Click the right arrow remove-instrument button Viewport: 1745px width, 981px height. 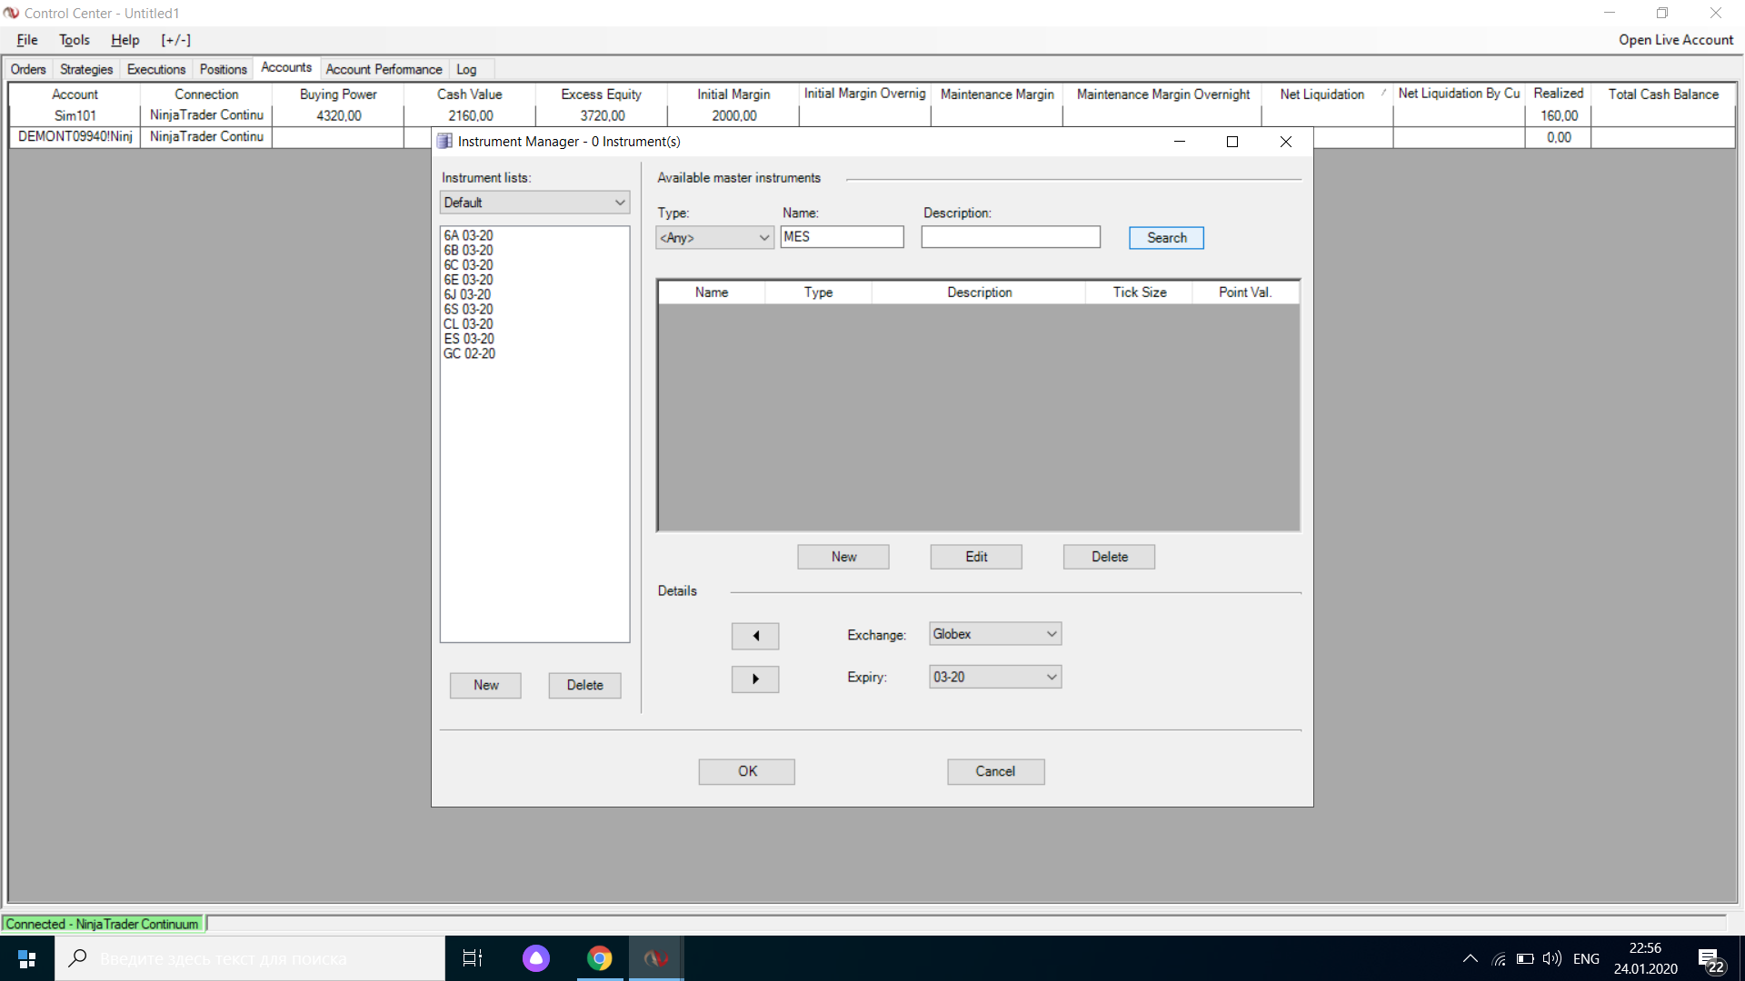[x=754, y=679]
